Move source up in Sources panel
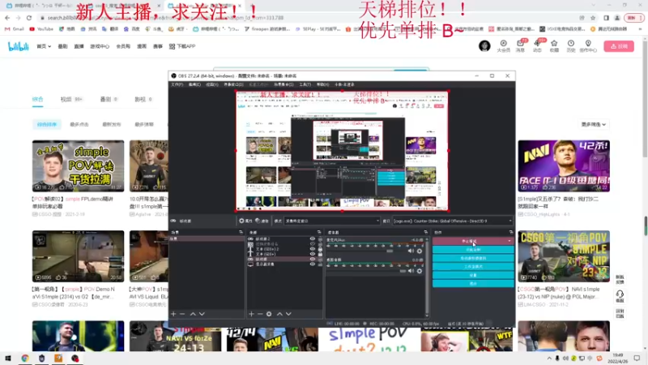 click(x=279, y=314)
